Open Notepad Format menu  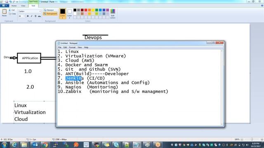click(x=72, y=48)
